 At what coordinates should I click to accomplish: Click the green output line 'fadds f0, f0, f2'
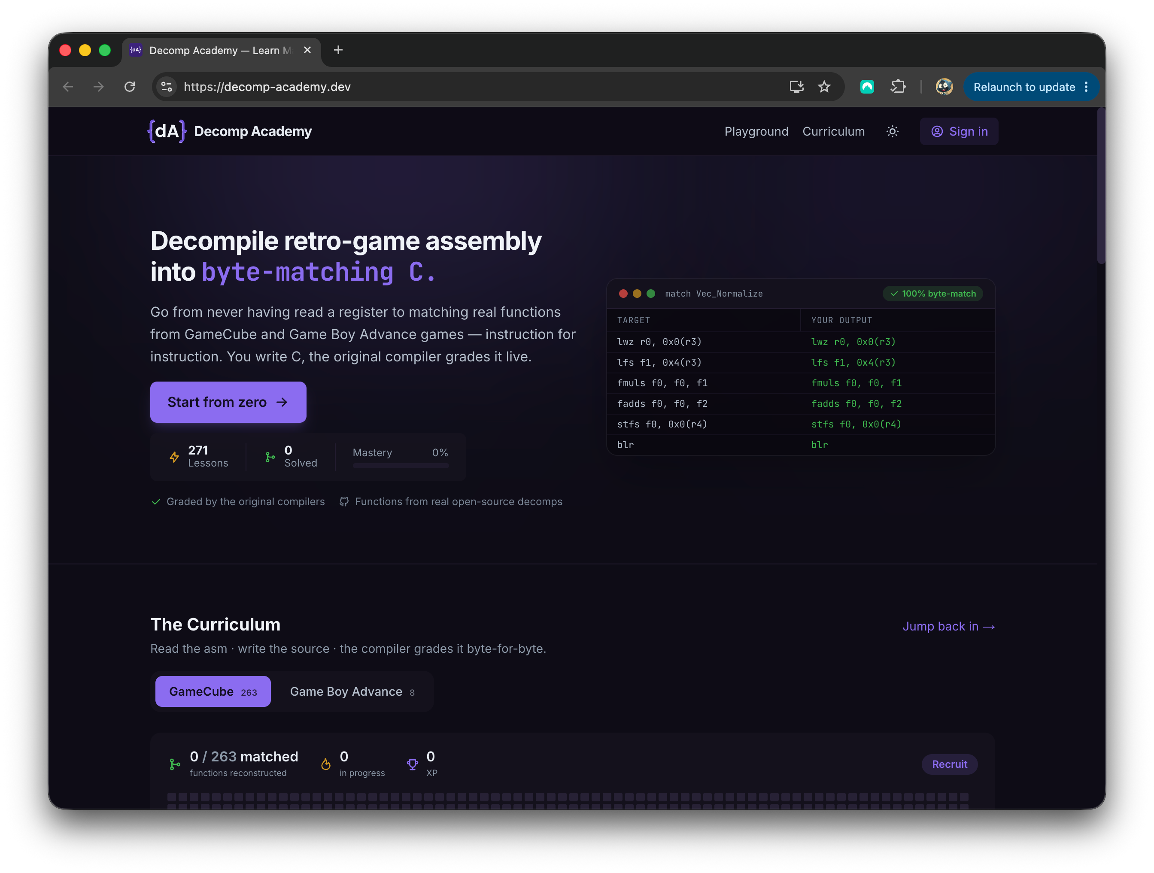click(x=856, y=403)
